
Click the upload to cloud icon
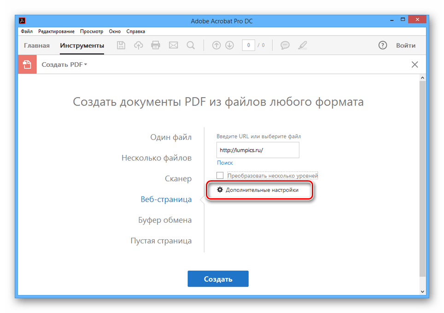(x=139, y=45)
